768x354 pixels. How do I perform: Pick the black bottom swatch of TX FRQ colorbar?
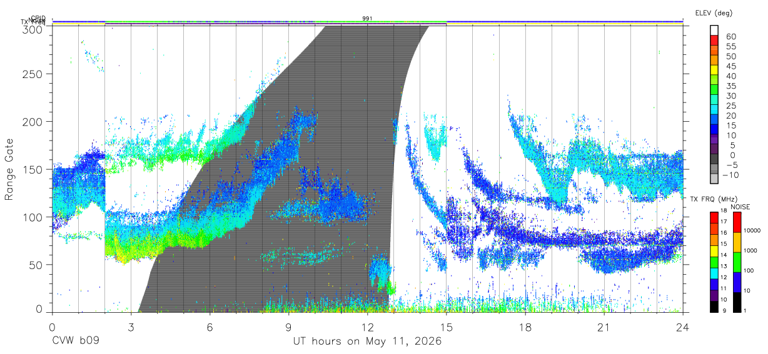pyautogui.click(x=714, y=307)
